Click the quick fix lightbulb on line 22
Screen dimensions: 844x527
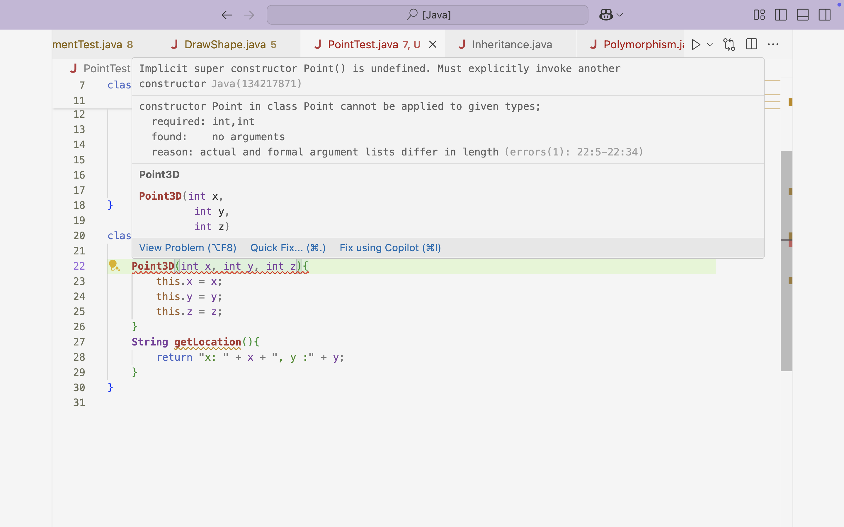pyautogui.click(x=114, y=266)
